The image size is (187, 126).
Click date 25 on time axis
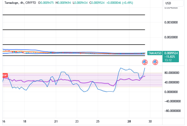98,121
